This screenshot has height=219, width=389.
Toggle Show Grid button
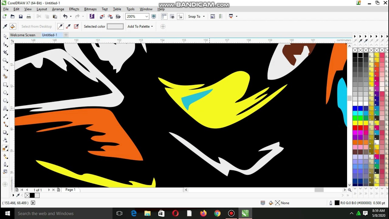coord(172,16)
